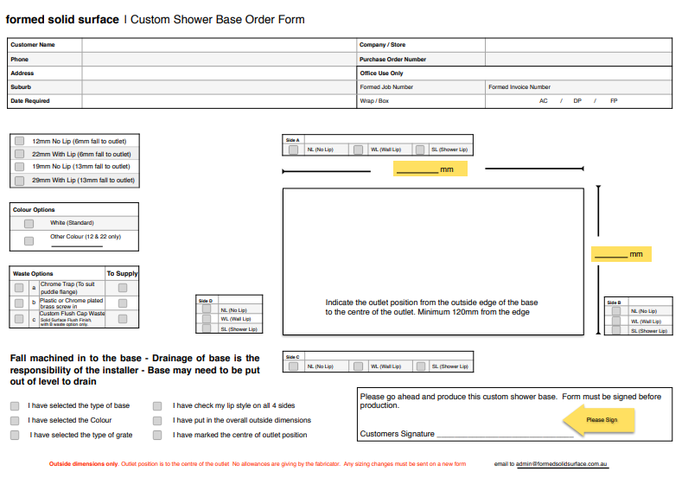688x484 pixels.
Task: Click the 'Colour Options' heading
Action: coord(34,210)
